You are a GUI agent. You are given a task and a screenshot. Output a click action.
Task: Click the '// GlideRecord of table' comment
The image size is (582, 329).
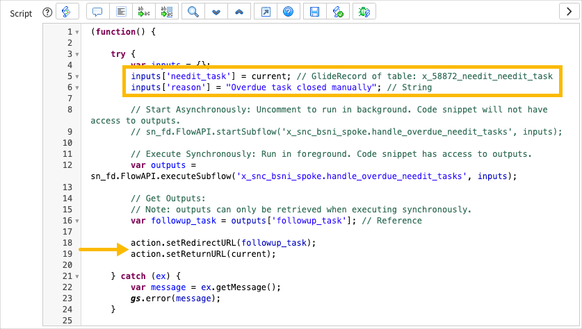[x=425, y=76]
